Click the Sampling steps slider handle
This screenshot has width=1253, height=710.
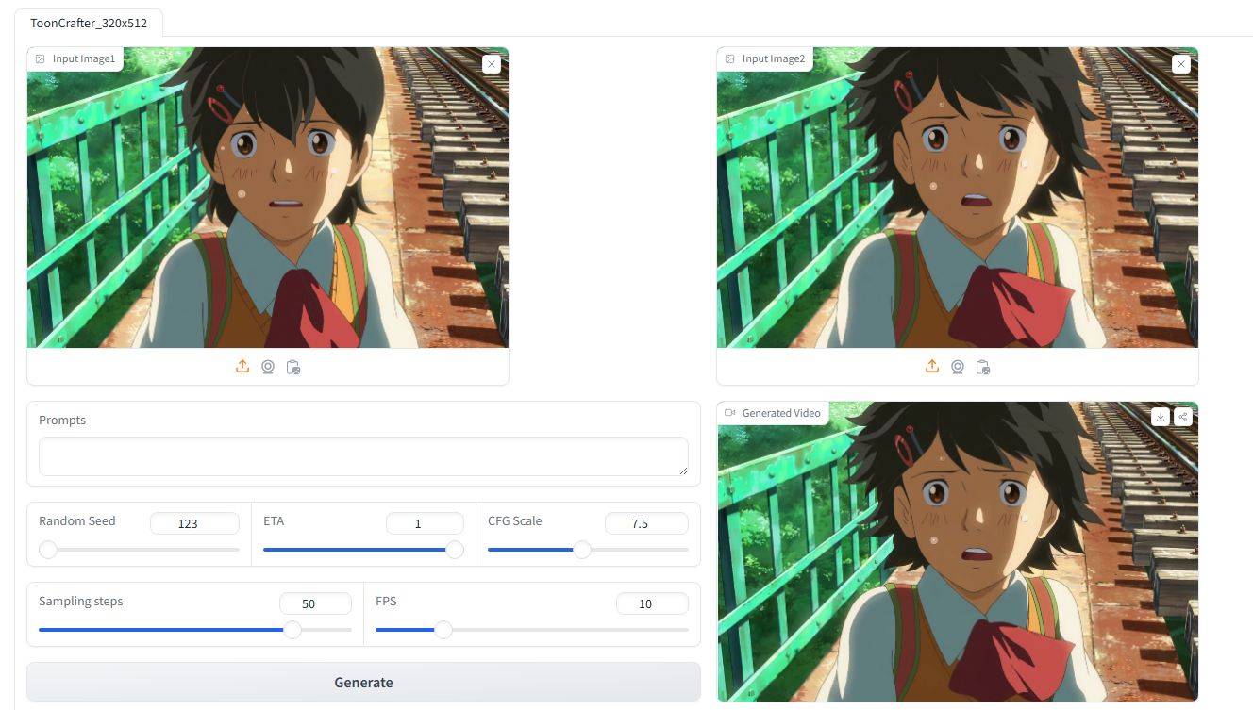pyautogui.click(x=292, y=630)
